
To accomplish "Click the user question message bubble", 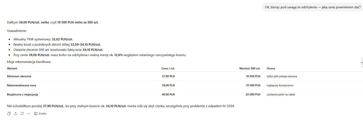I will pyautogui.click(x=313, y=7).
